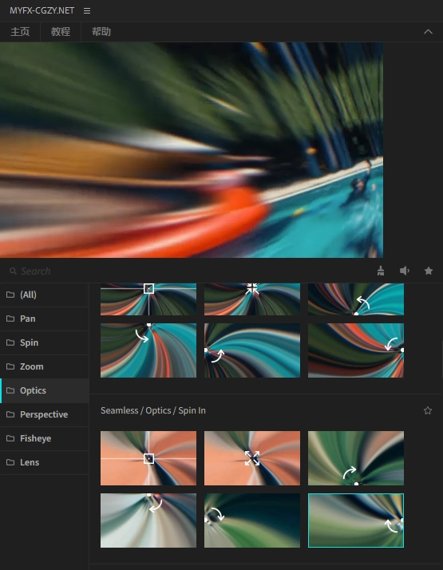Select the Perspective category

coord(45,414)
